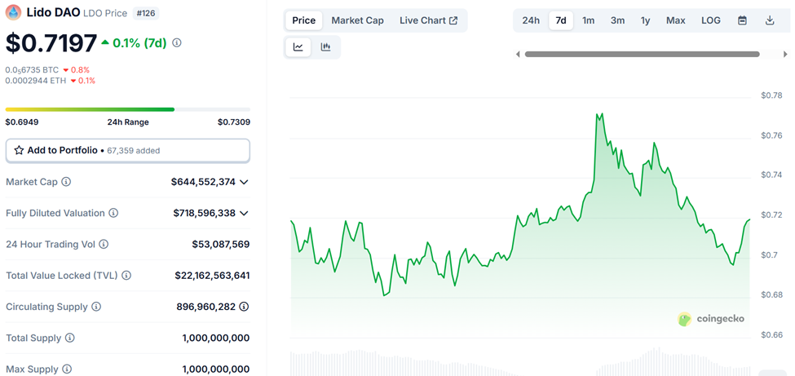
Task: Click the Lido DAO title text
Action: [53, 13]
